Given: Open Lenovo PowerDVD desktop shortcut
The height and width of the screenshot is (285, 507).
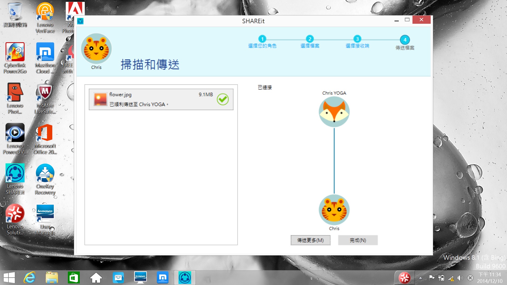Looking at the screenshot, I should (x=15, y=139).
